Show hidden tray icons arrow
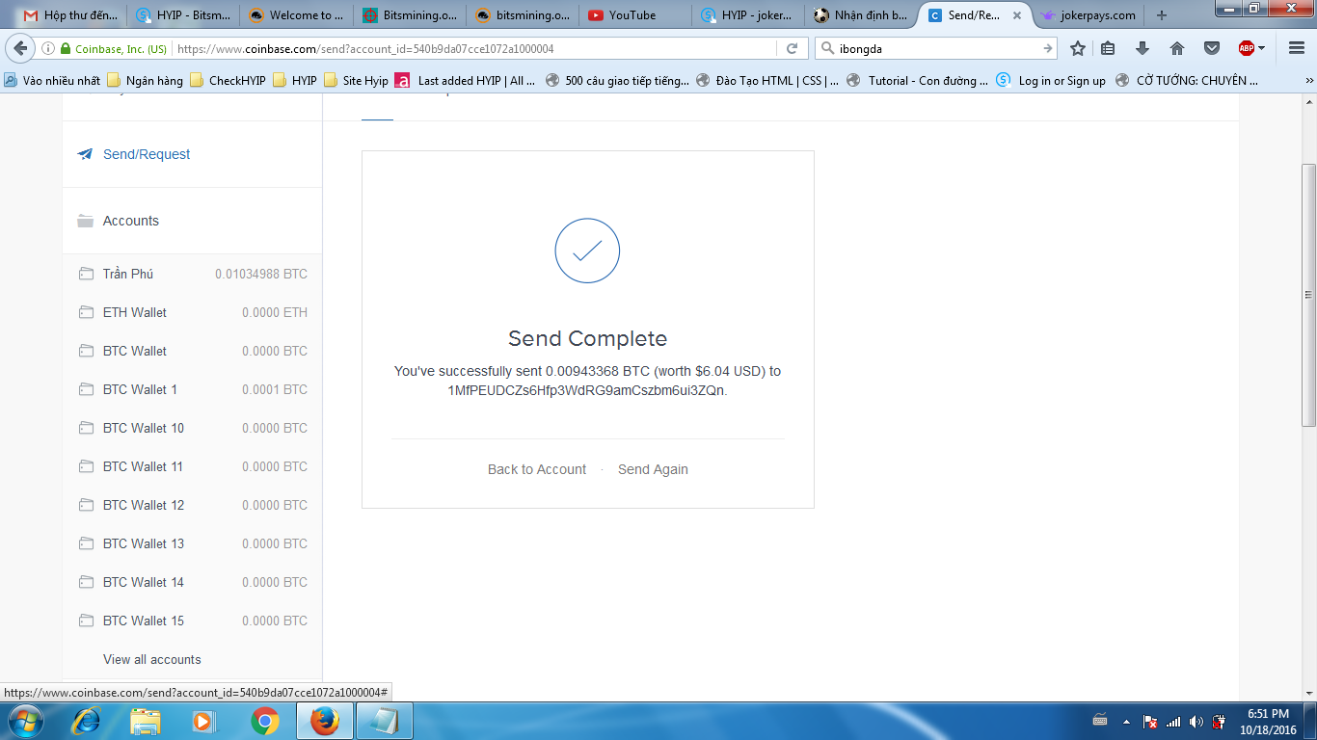Viewport: 1317px width, 740px height. (1126, 721)
